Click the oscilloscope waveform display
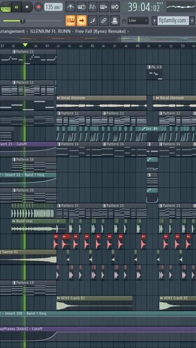Viewport: 196px width, 348px height. coord(181,7)
